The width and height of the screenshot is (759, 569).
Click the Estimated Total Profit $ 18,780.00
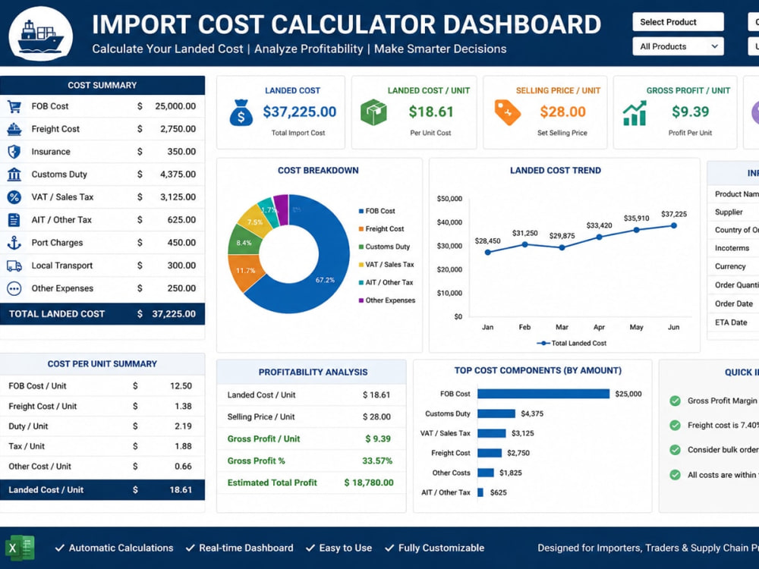(x=369, y=483)
